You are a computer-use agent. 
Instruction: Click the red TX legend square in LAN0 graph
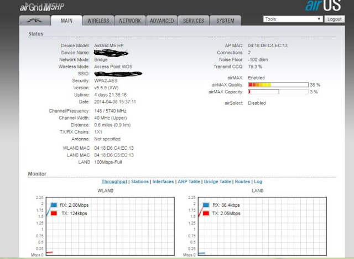pos(206,214)
